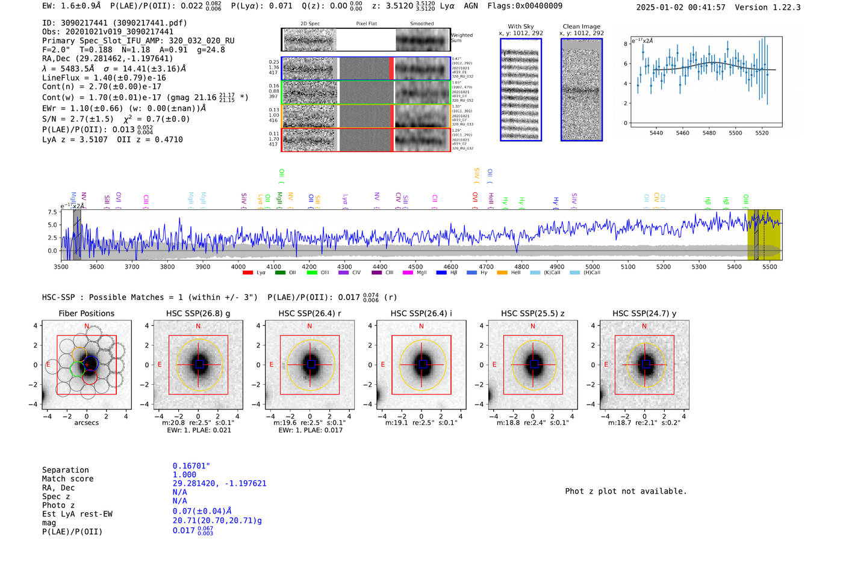This screenshot has width=843, height=573.
Task: Click the Spec z label
Action: [x=56, y=497]
